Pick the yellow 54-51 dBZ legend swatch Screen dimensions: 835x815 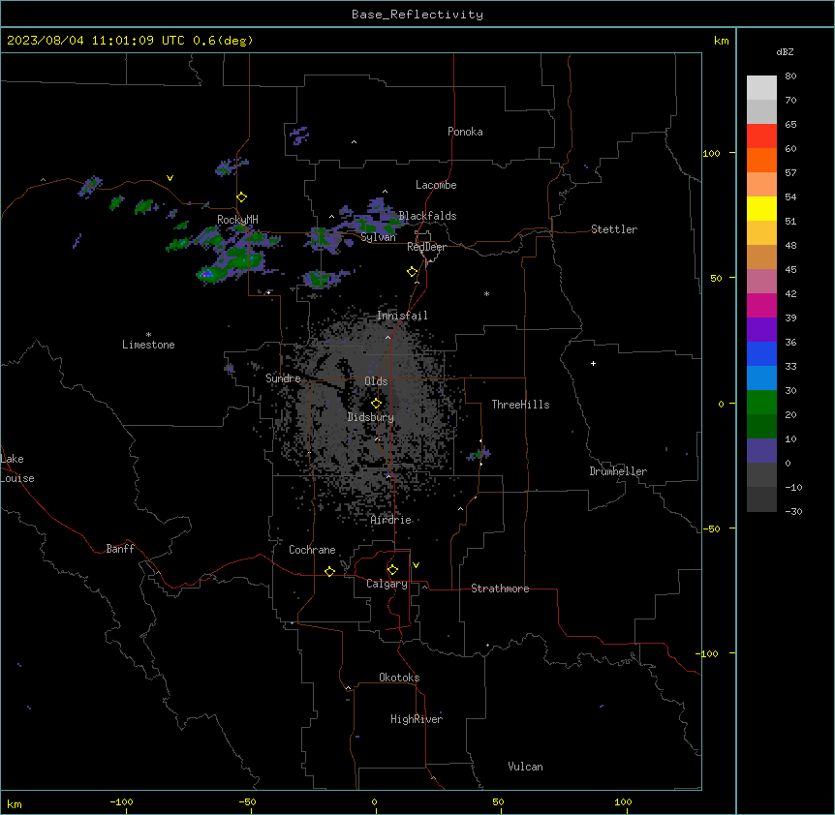761,208
